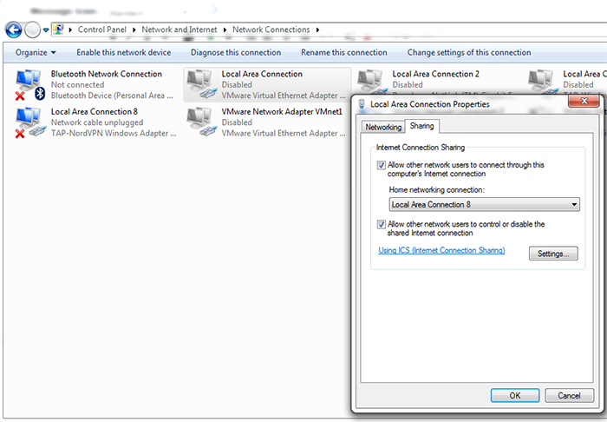Click the Local Area Connection 8 item name

point(94,112)
